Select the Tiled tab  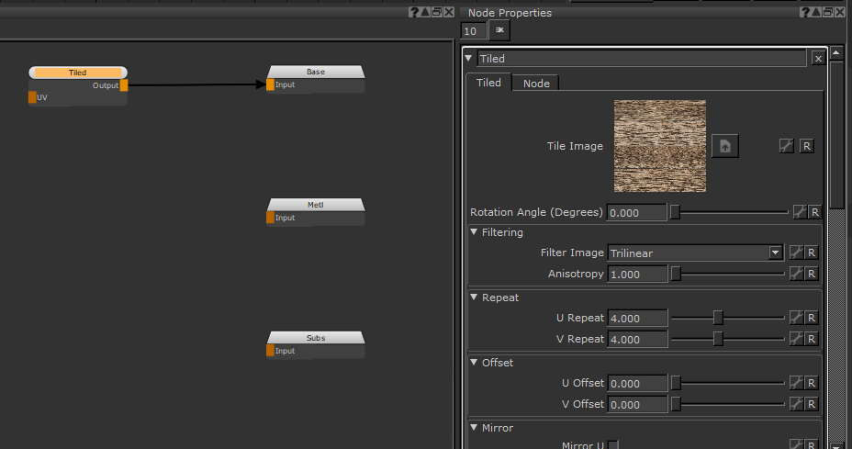point(488,83)
